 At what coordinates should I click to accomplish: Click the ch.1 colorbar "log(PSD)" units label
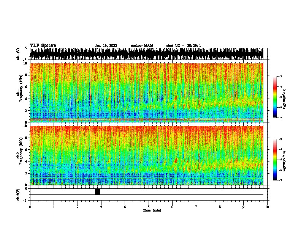[x=285, y=99]
